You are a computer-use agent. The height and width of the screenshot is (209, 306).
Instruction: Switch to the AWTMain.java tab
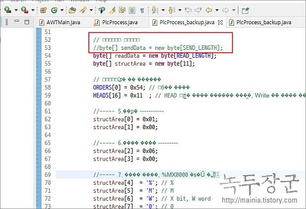pos(60,22)
